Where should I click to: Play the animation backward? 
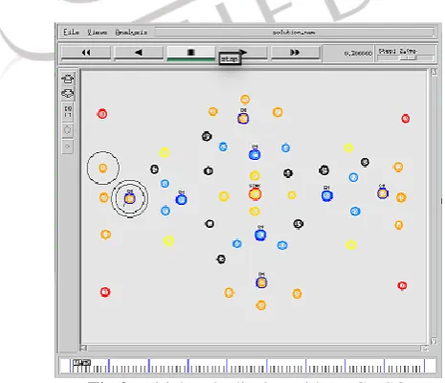tap(139, 53)
